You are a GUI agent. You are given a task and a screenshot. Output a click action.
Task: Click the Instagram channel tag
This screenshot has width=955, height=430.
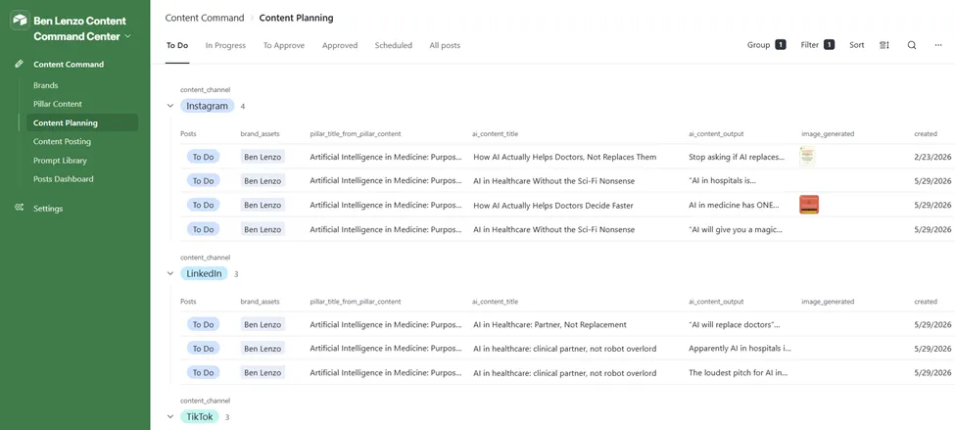[207, 106]
